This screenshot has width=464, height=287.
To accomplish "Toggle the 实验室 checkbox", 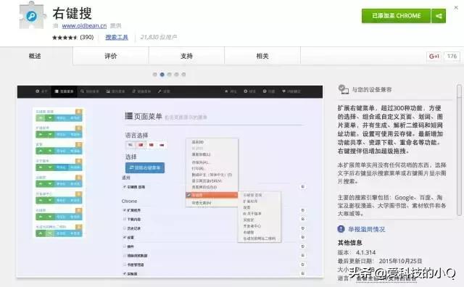I will [125, 274].
